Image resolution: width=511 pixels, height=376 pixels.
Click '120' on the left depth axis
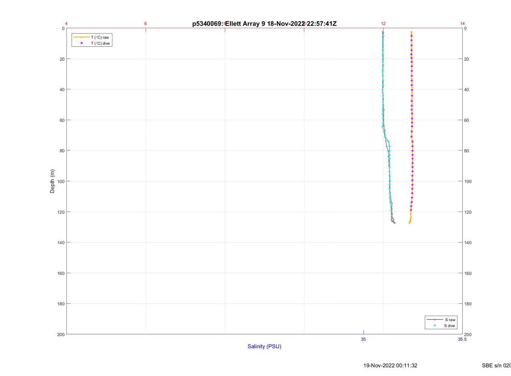click(x=60, y=212)
